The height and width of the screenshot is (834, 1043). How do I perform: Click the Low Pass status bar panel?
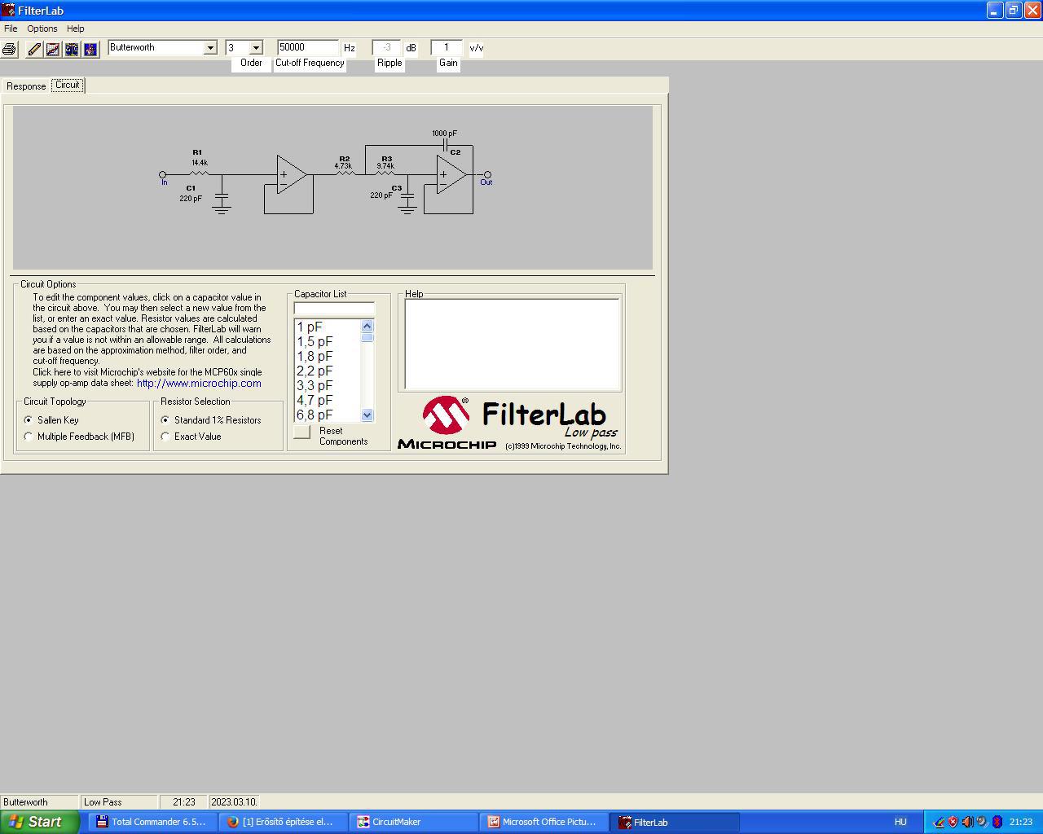tap(119, 802)
